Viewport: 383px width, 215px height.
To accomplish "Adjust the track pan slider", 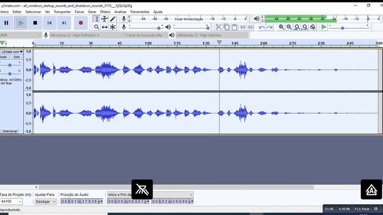I will pos(10,73).
